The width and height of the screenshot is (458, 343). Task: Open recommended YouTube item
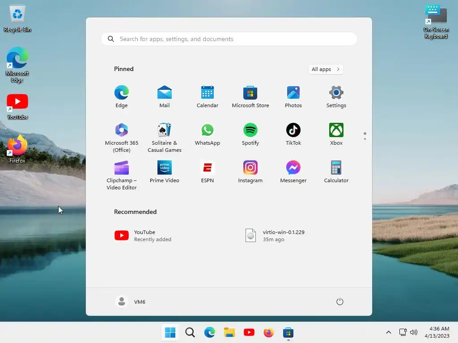(x=143, y=236)
